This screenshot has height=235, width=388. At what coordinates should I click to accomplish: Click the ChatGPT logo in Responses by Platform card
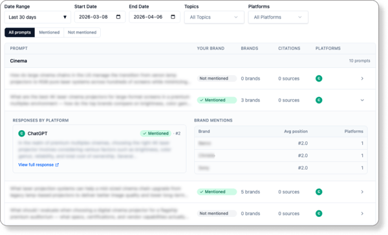click(x=21, y=133)
